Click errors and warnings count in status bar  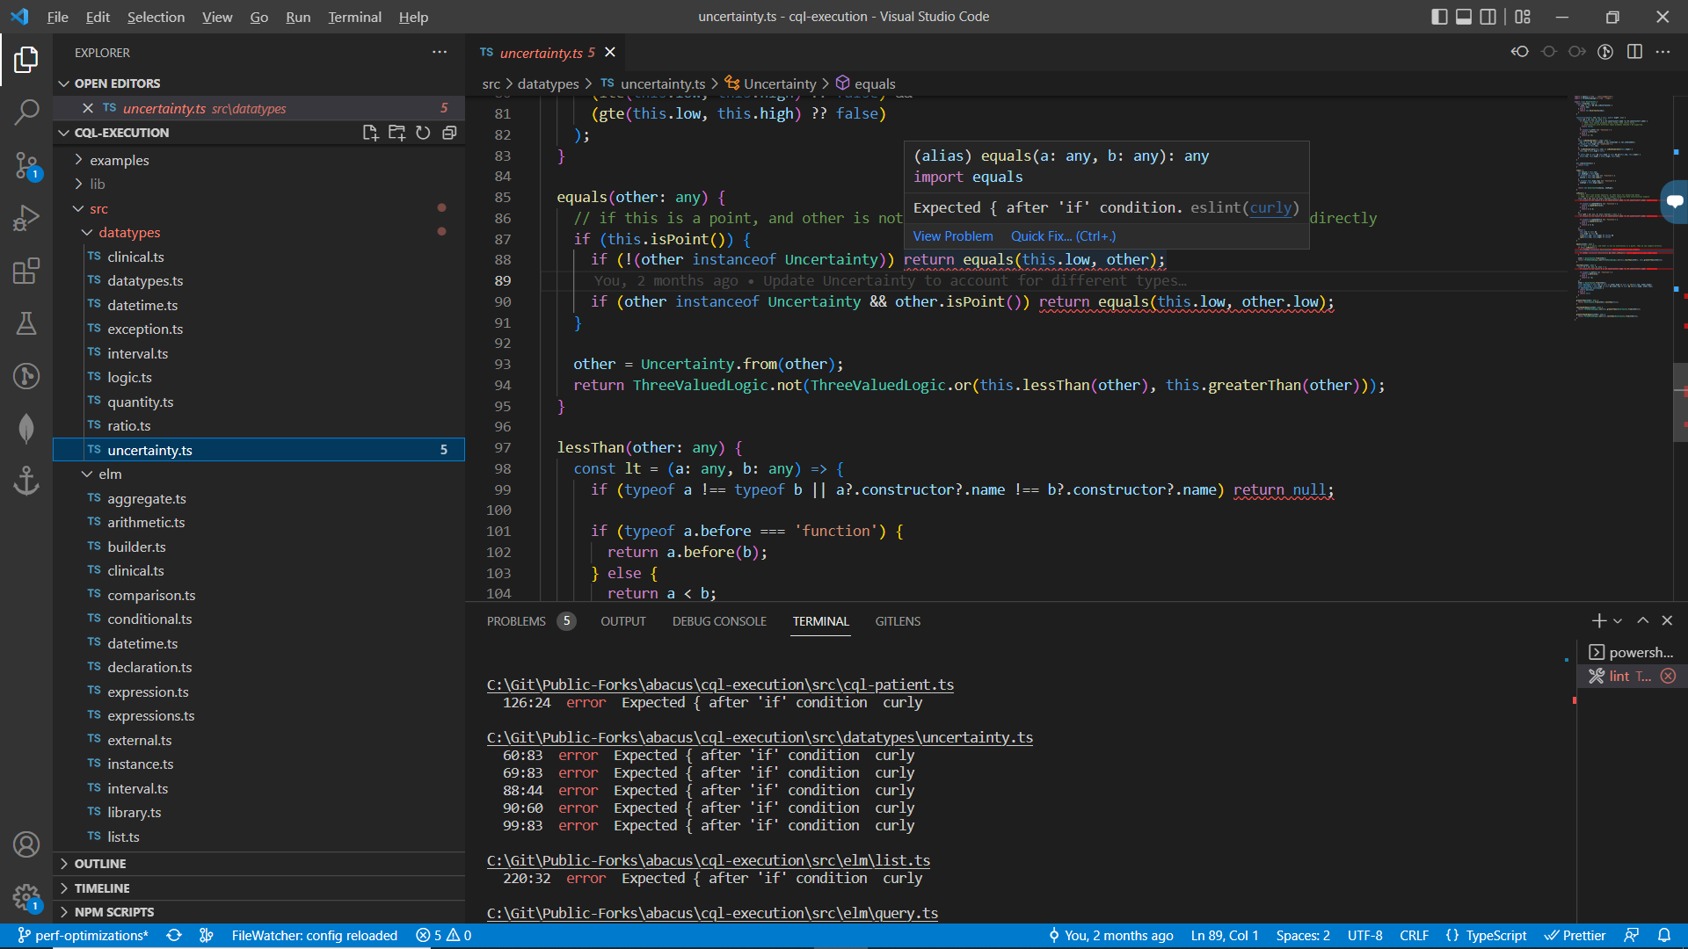click(x=444, y=935)
